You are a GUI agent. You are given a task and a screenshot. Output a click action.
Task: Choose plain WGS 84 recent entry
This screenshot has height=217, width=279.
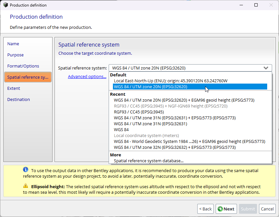(121, 130)
